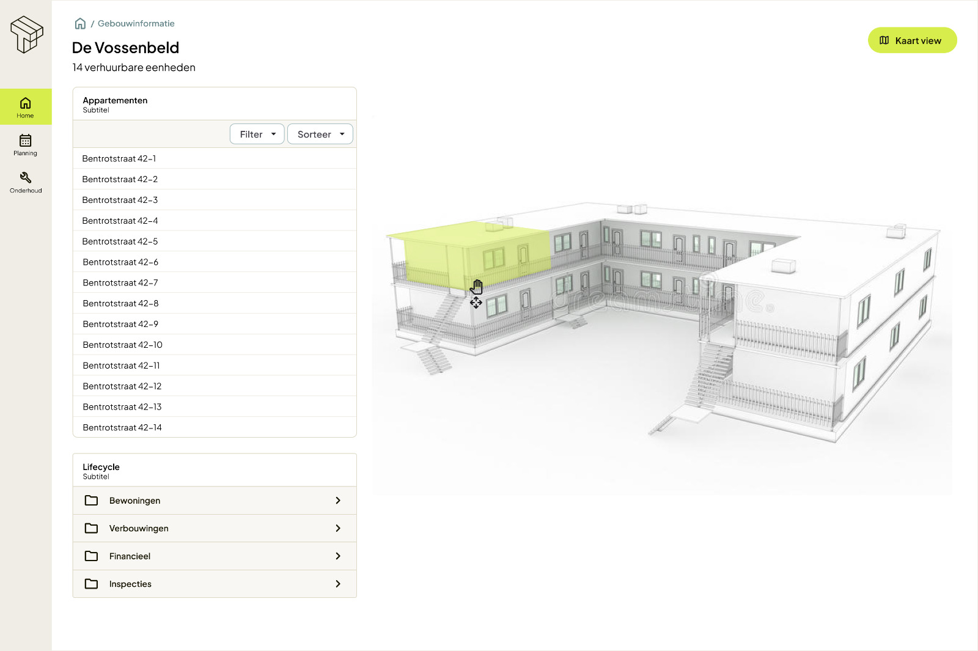The image size is (978, 651).
Task: Click the company logo icon
Action: tap(26, 34)
